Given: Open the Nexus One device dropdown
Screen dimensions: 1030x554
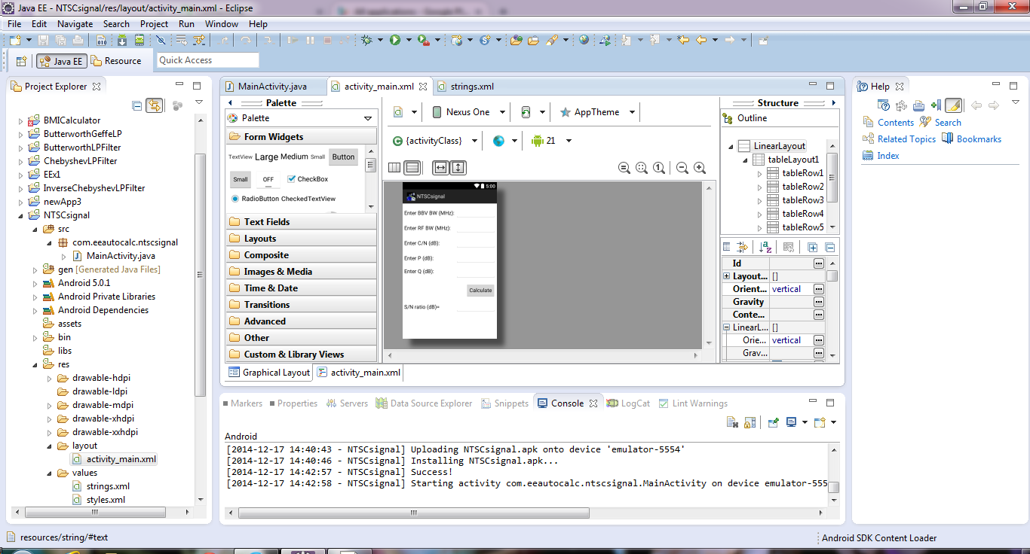Looking at the screenshot, I should point(467,112).
